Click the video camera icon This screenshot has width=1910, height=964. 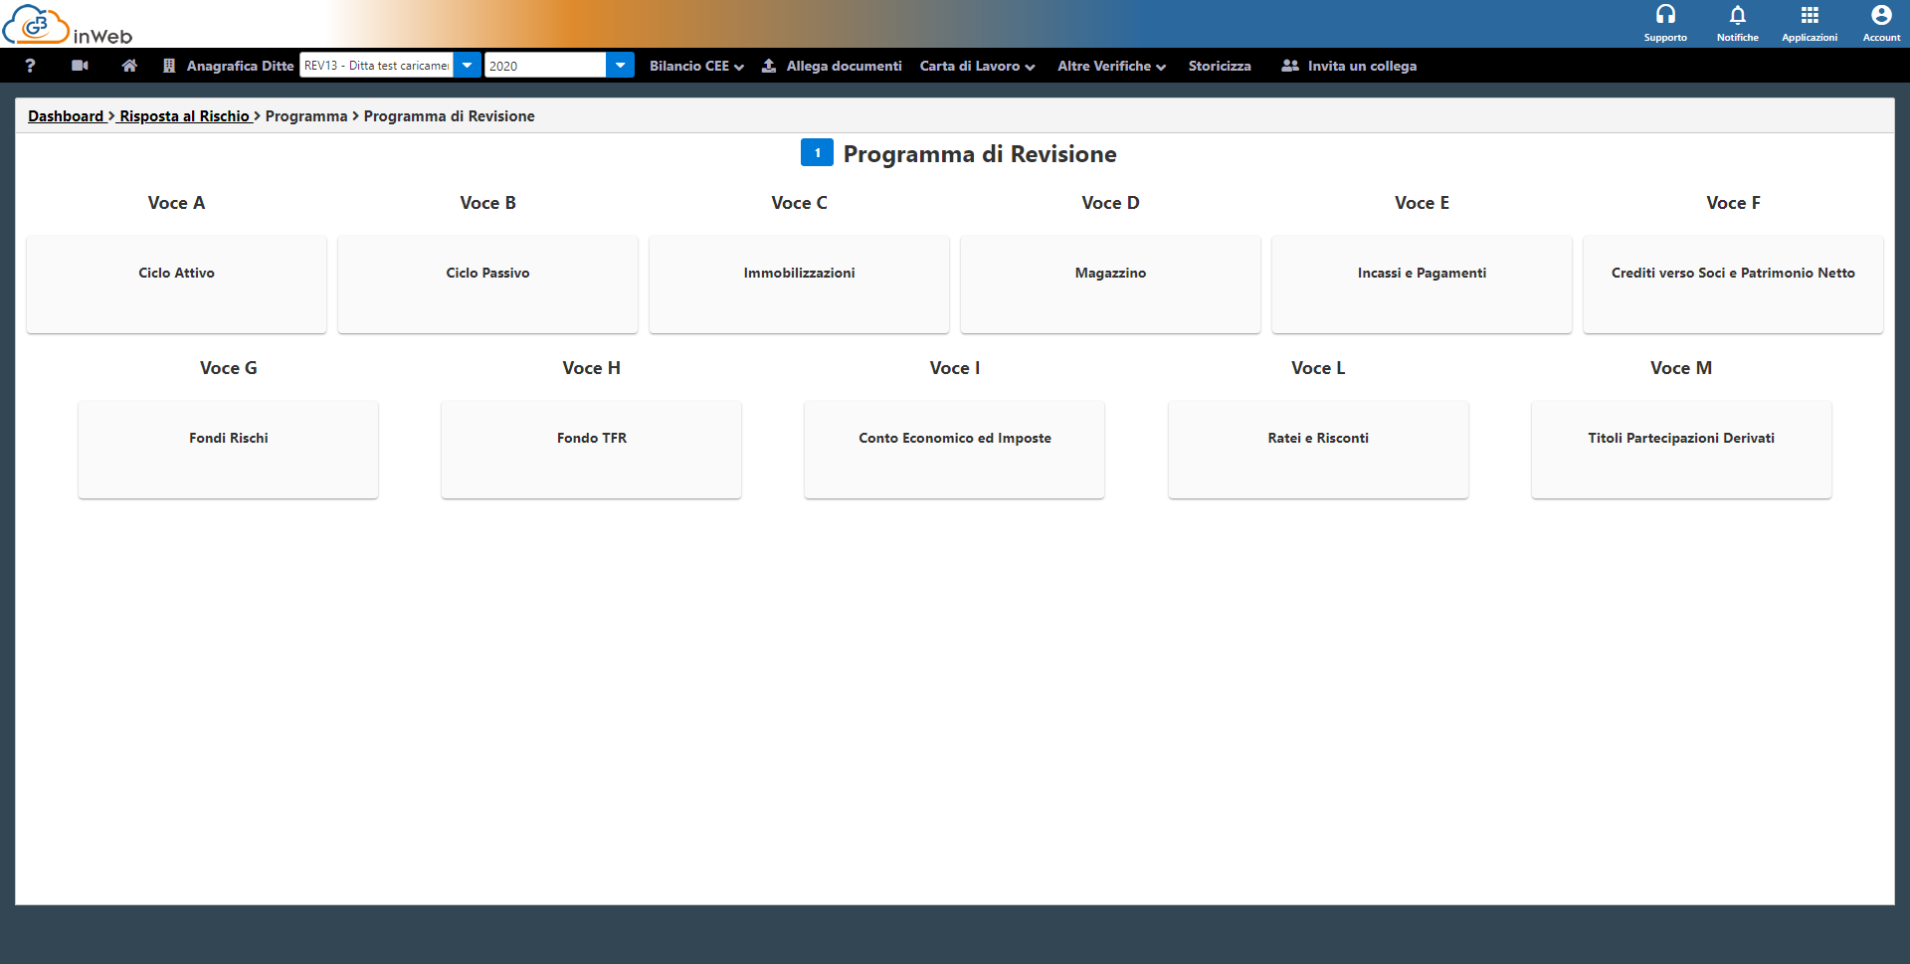coord(81,66)
